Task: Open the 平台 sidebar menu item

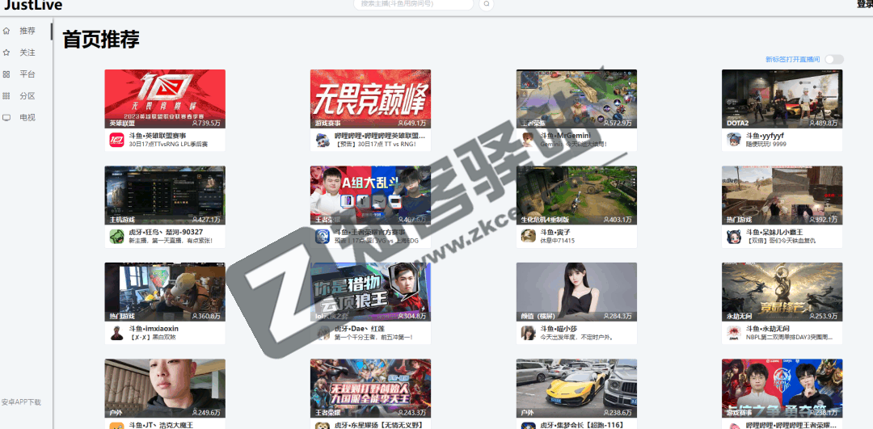Action: 27,74
